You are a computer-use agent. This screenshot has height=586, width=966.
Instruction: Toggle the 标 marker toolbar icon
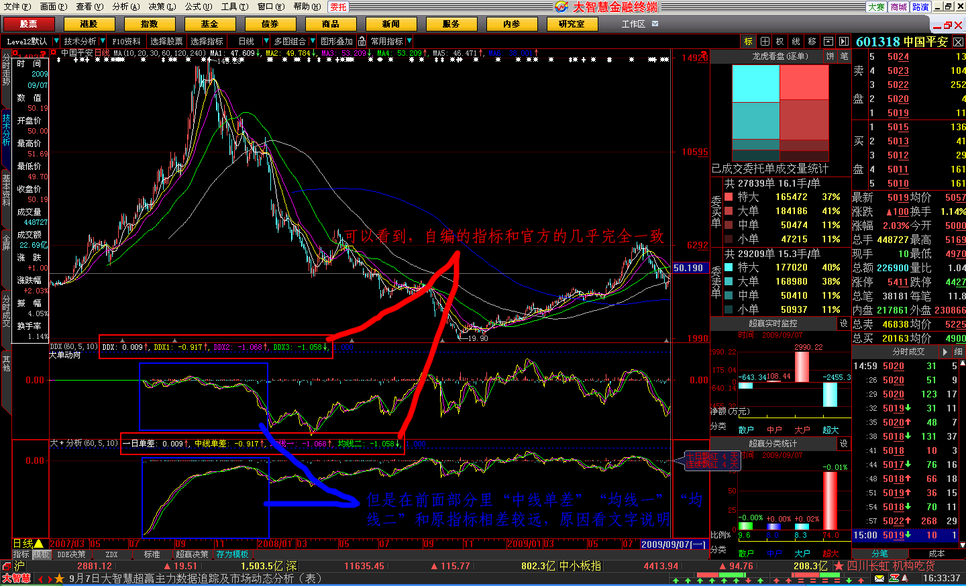pos(749,42)
